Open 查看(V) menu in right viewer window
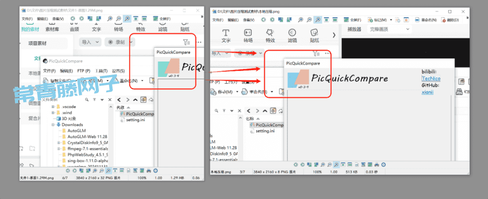Viewport: 488px width, 199px height. [249, 20]
